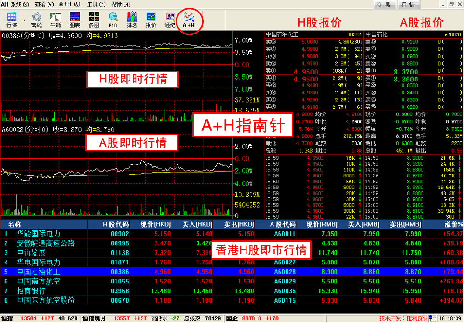
Task: Show the 图表 chart view
Action: (75, 20)
